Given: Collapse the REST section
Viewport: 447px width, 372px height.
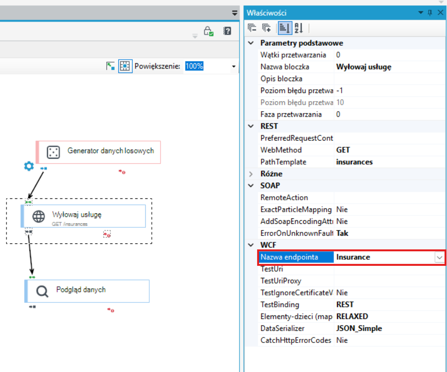Looking at the screenshot, I should pos(251,126).
